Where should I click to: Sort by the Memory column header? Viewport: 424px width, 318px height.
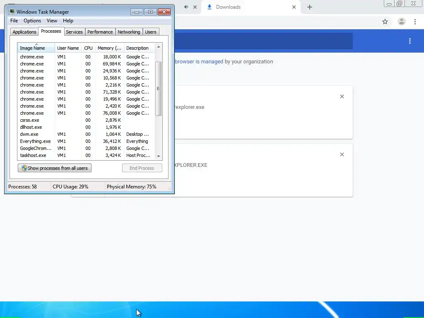pos(109,48)
